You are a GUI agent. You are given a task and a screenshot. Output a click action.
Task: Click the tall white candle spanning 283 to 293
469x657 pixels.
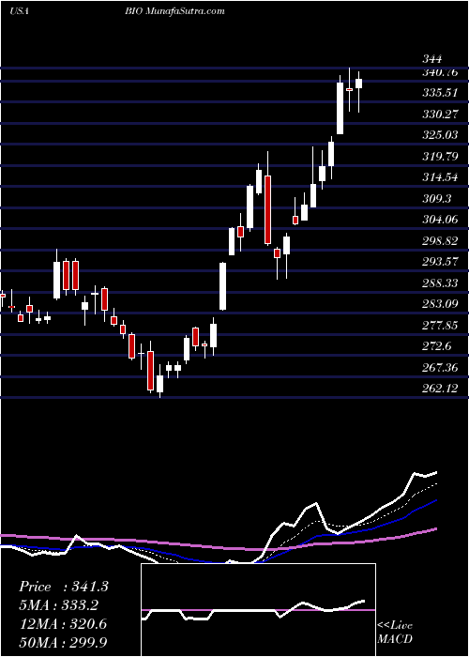pos(223,286)
